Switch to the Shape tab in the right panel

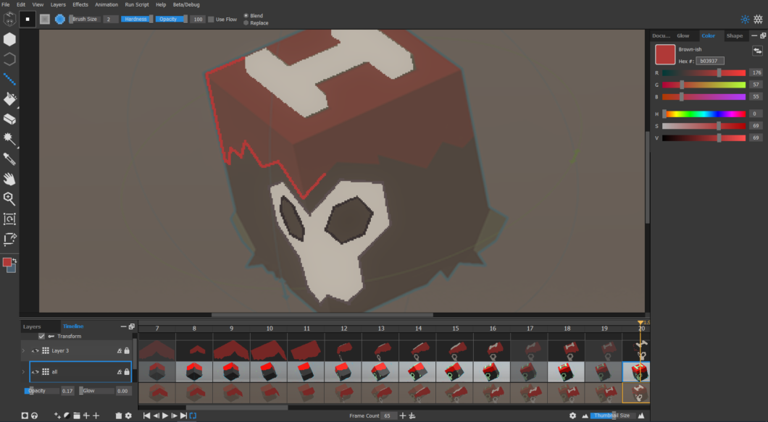[x=735, y=35]
